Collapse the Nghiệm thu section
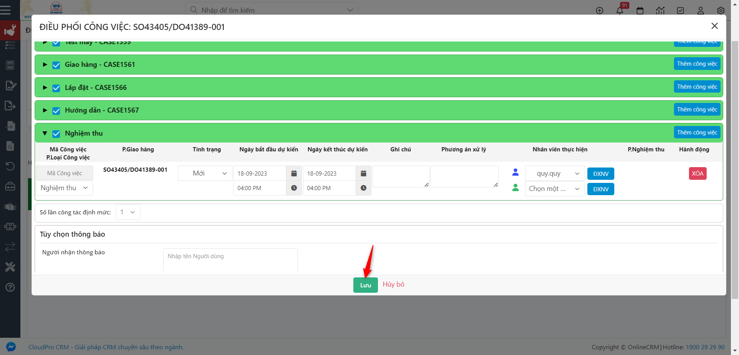 [x=45, y=133]
